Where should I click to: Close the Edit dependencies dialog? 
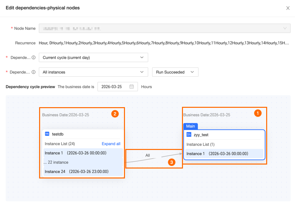point(288,8)
